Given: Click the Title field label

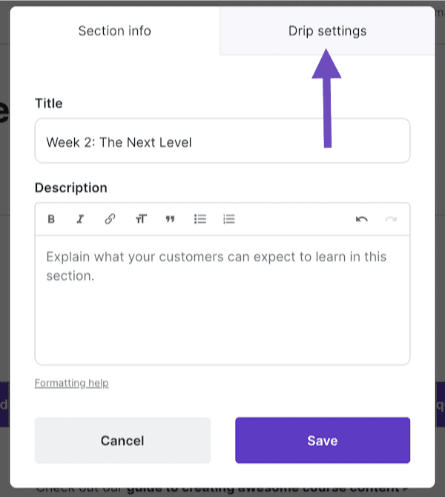Looking at the screenshot, I should click(x=48, y=104).
